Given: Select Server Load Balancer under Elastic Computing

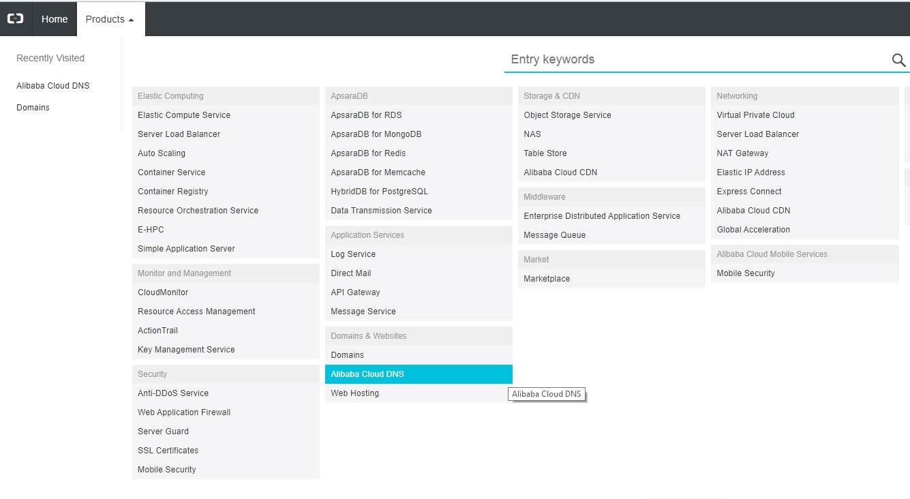Looking at the screenshot, I should pos(226,134).
